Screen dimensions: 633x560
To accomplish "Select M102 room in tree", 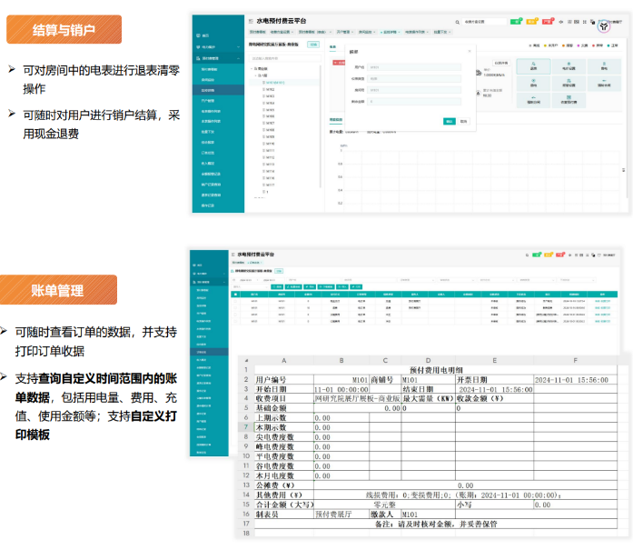I will tap(270, 89).
